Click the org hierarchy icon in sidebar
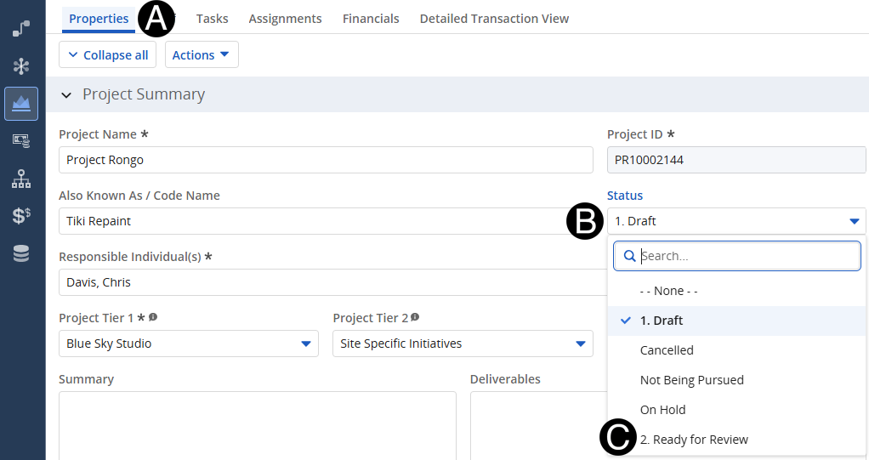The width and height of the screenshot is (869, 460). (x=22, y=179)
